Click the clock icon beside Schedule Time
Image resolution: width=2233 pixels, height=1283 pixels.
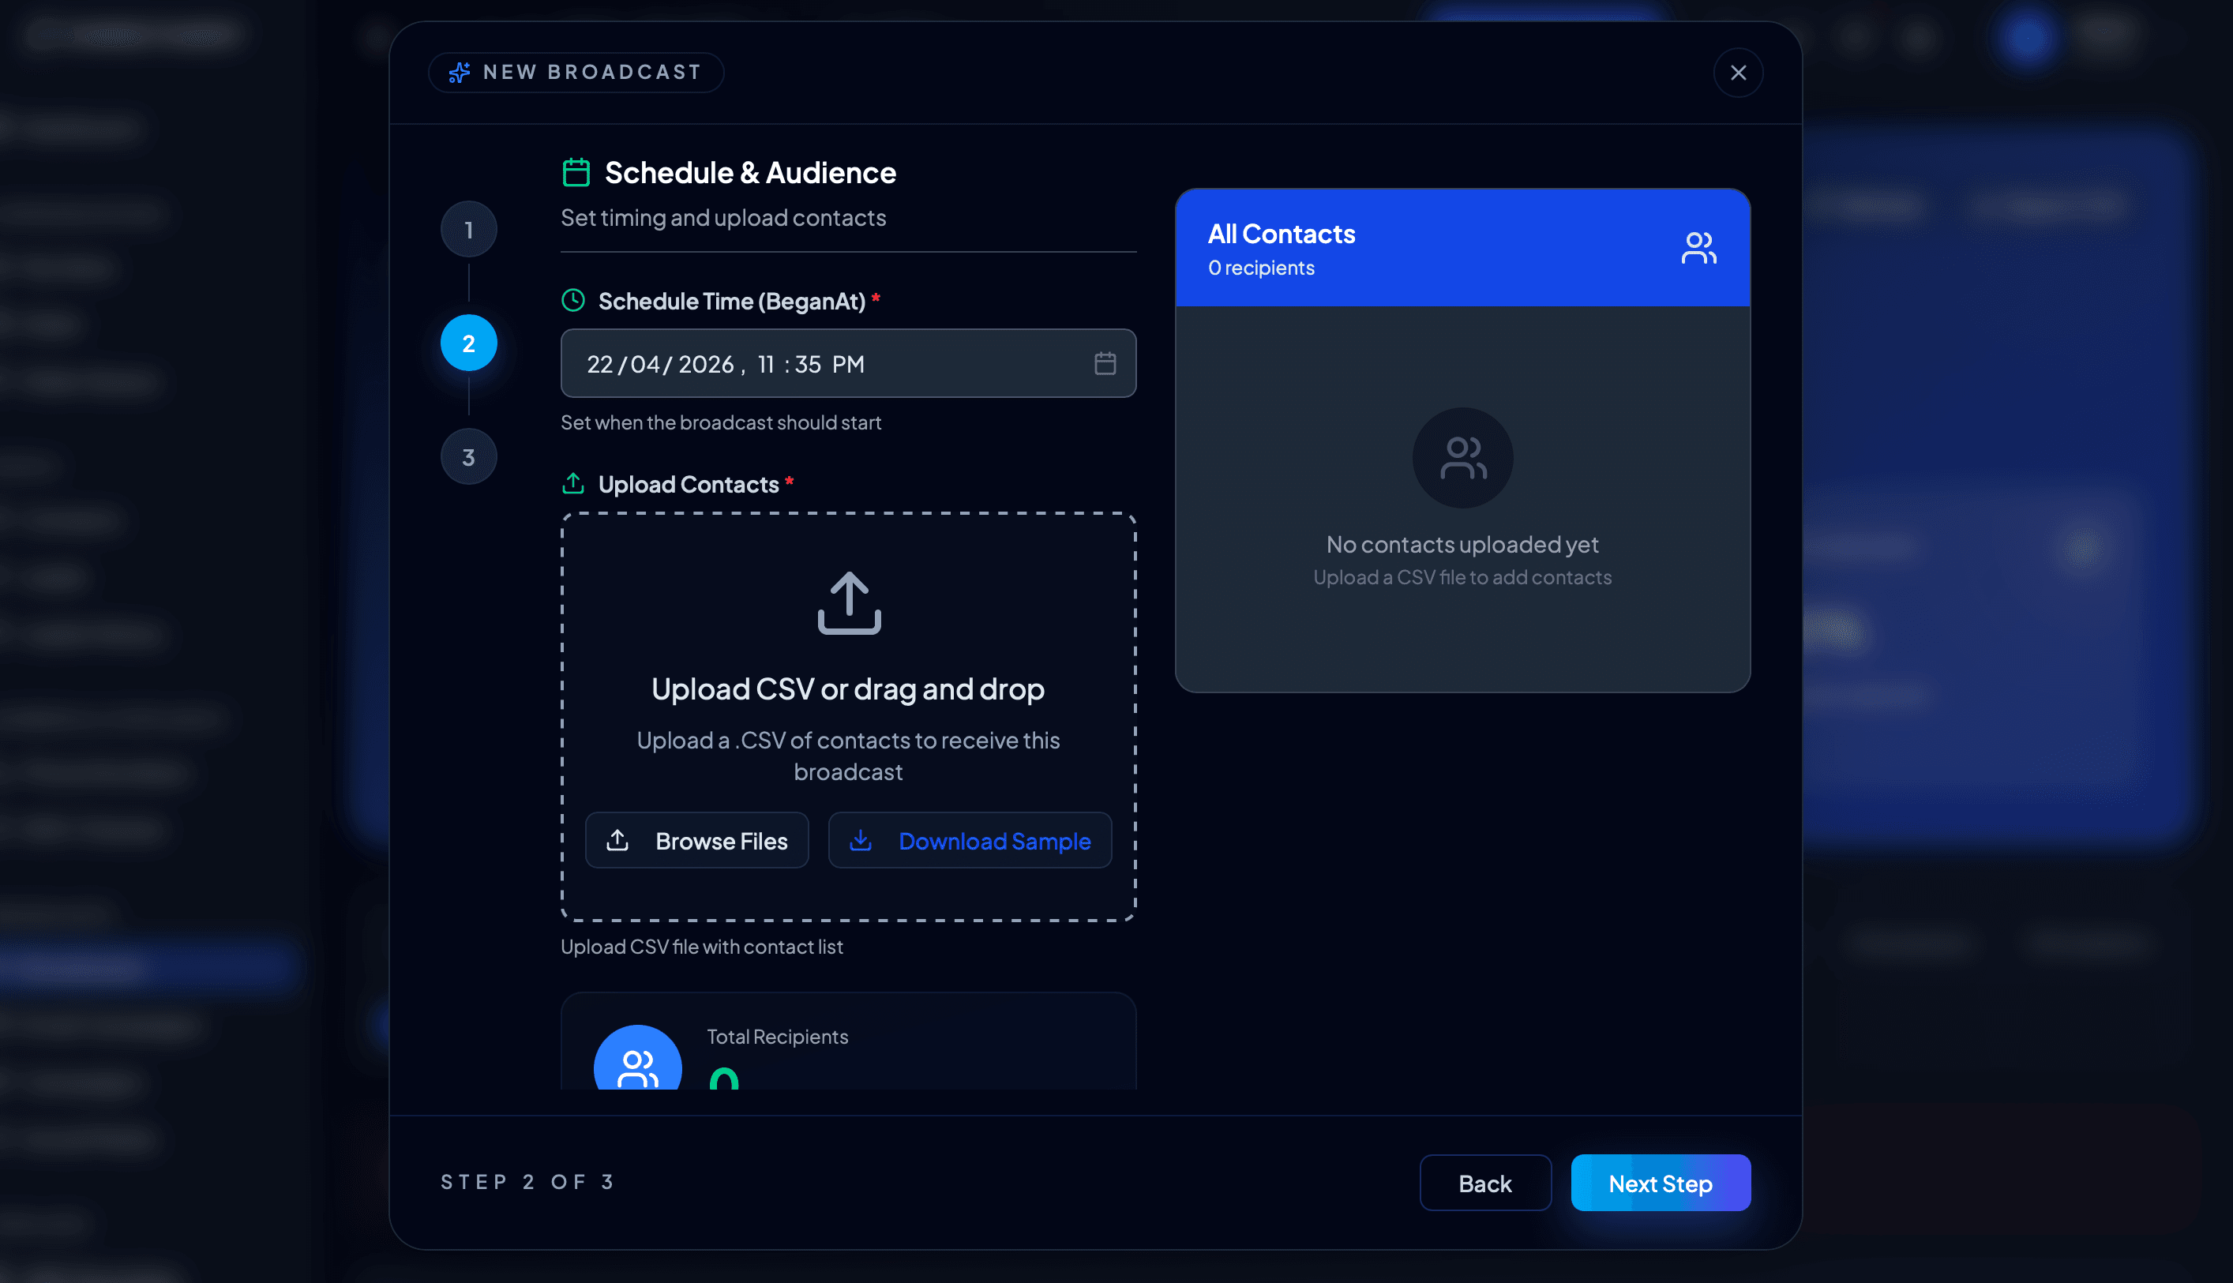574,301
